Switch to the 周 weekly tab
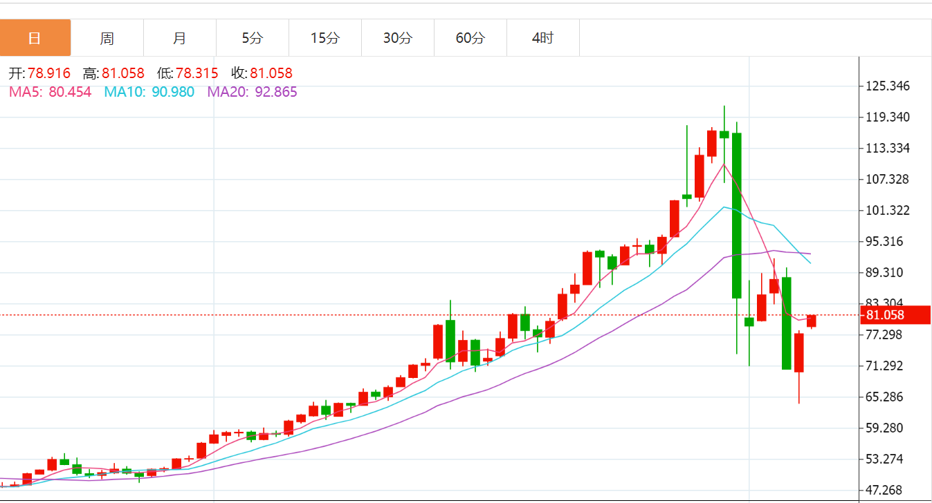The image size is (932, 503). 107,38
